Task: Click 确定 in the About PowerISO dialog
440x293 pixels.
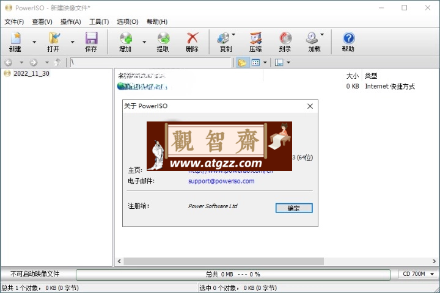Action: [294, 208]
